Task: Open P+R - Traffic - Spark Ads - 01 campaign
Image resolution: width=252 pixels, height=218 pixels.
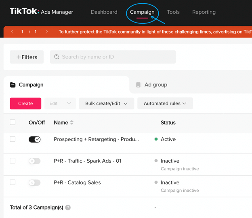Action: click(x=87, y=161)
